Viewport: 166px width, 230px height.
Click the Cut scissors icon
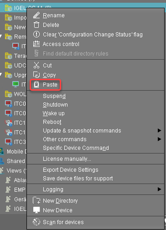(x=36, y=65)
